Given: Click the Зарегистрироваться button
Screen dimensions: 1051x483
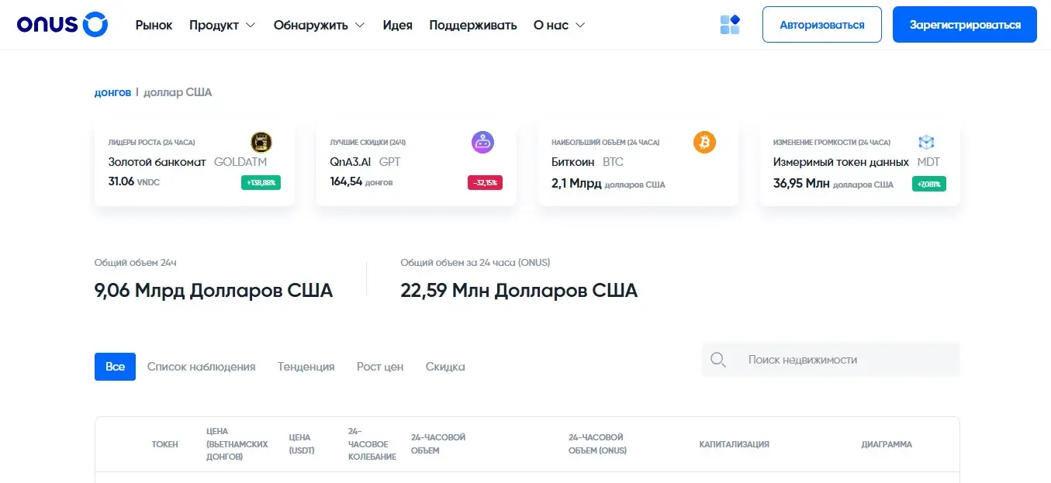Looking at the screenshot, I should 964,24.
